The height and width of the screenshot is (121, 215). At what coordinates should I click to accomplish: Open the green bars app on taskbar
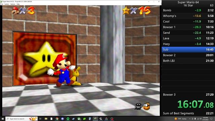tap(84, 119)
